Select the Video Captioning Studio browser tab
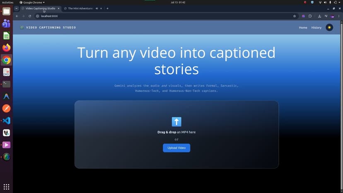 [x=40, y=8]
